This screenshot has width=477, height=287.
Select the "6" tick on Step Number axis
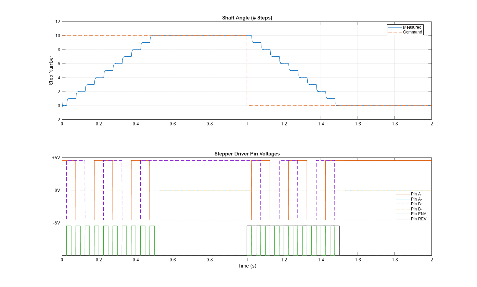click(59, 64)
